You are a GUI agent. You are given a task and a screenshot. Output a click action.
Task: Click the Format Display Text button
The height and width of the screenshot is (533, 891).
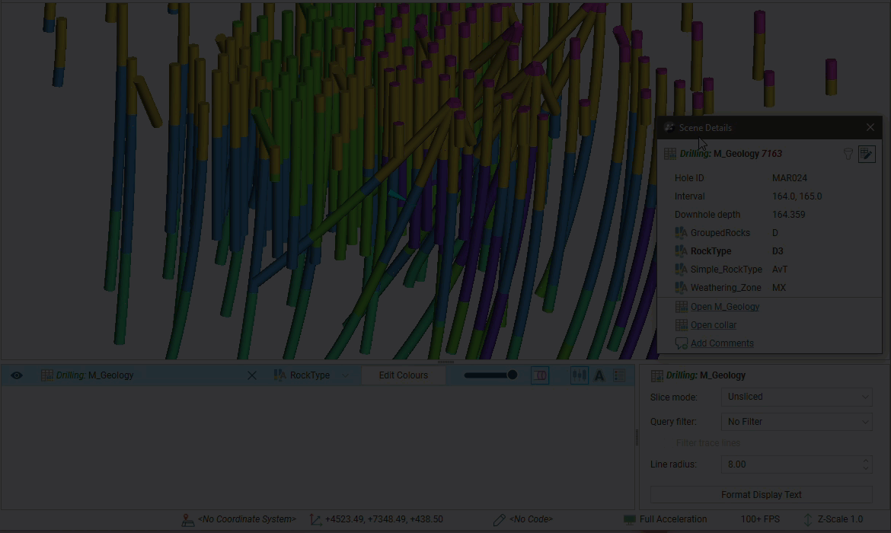coord(761,495)
